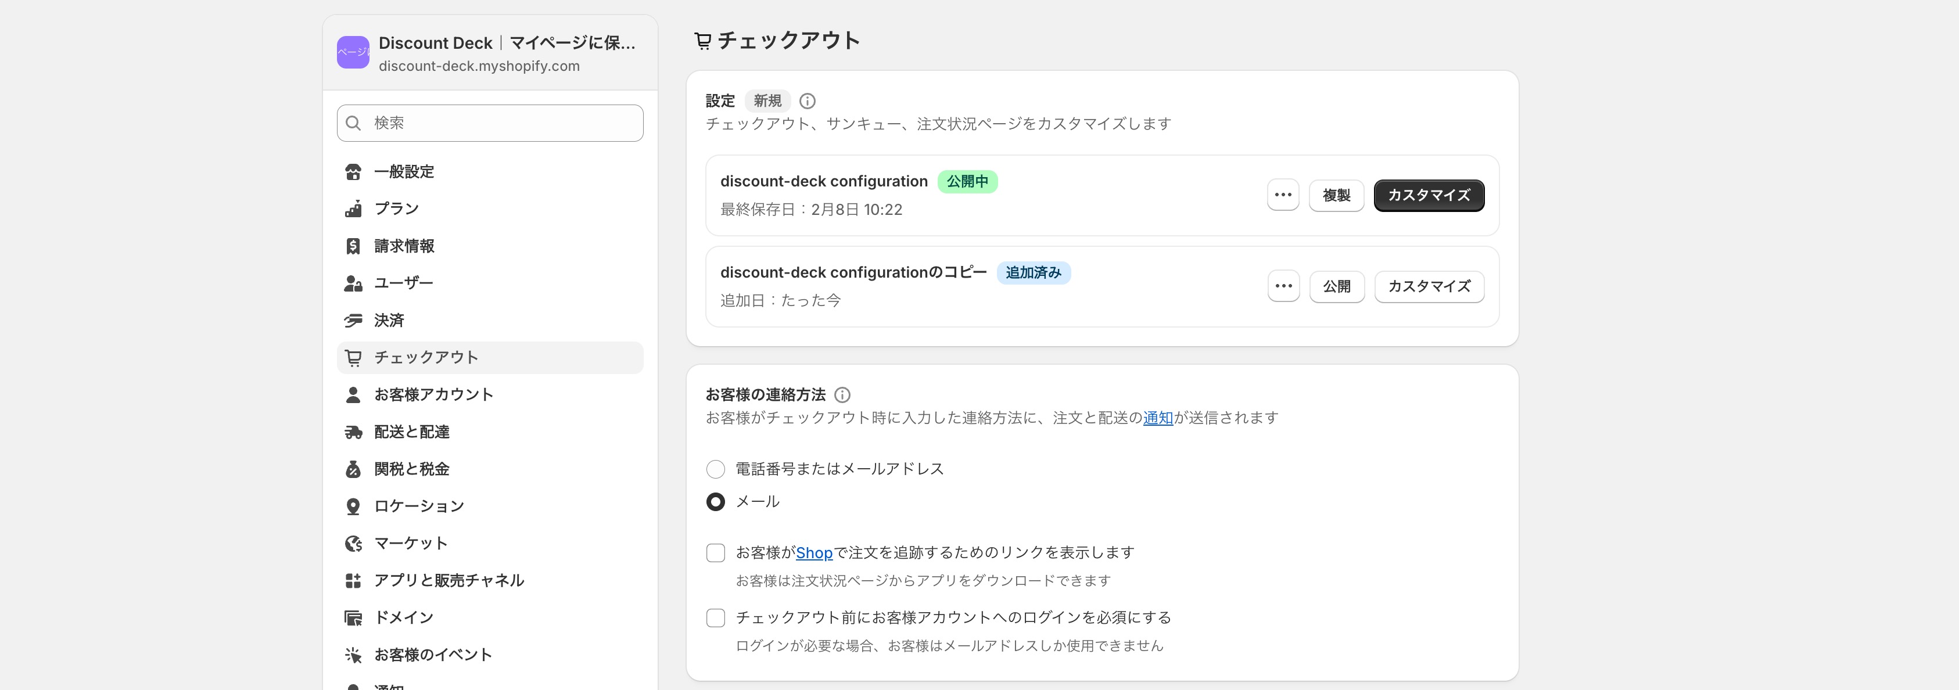This screenshot has height=690, width=1959.
Task: Click the info icon beside 新規 badge
Action: click(x=808, y=101)
